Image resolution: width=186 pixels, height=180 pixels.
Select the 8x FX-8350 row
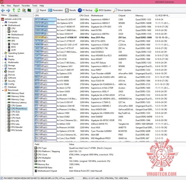[x=102, y=55]
